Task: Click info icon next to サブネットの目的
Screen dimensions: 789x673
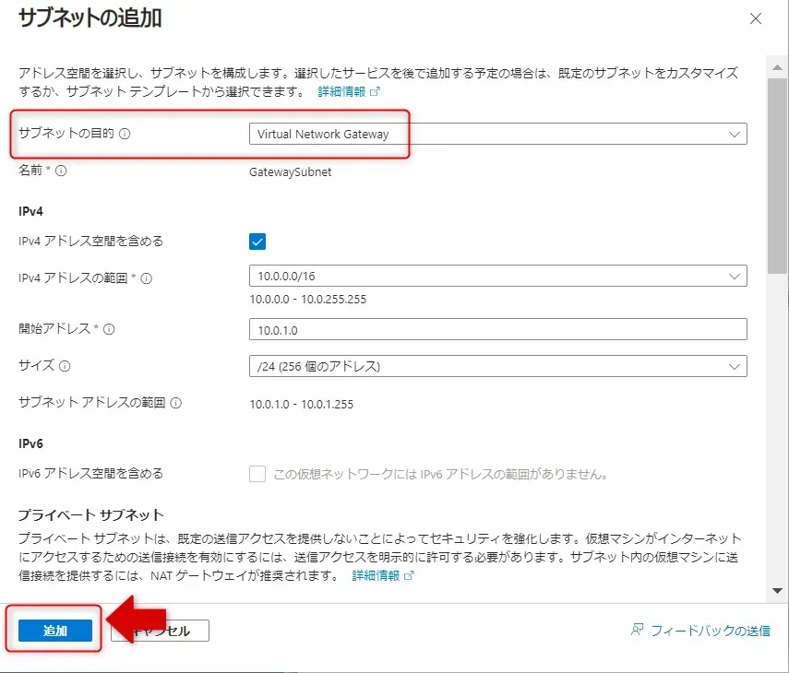Action: click(x=126, y=134)
